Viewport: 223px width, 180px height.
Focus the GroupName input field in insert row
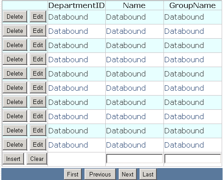coord(193,159)
